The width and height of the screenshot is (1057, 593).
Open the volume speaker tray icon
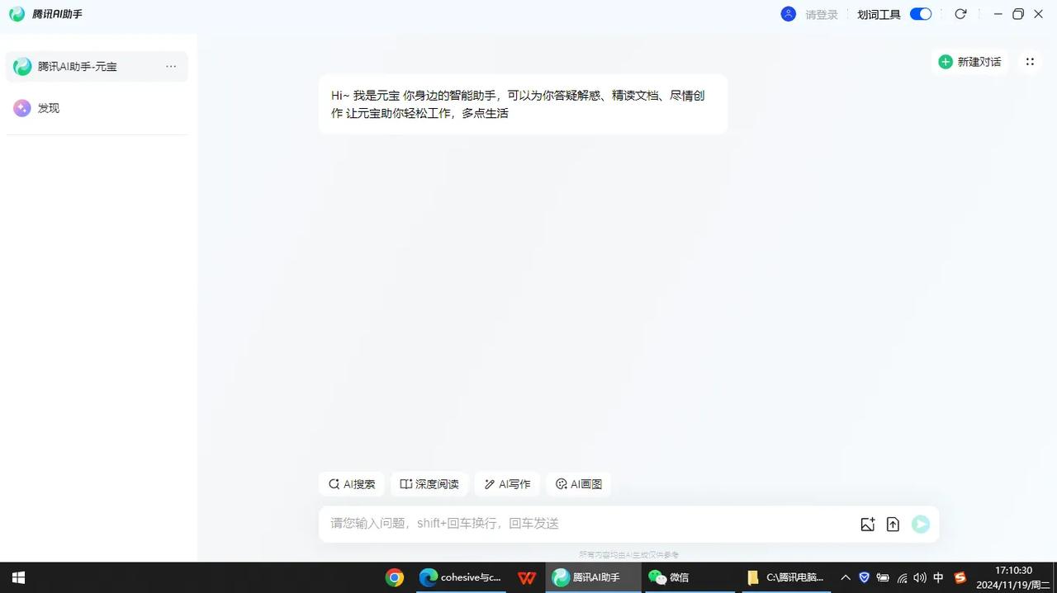[x=920, y=577]
